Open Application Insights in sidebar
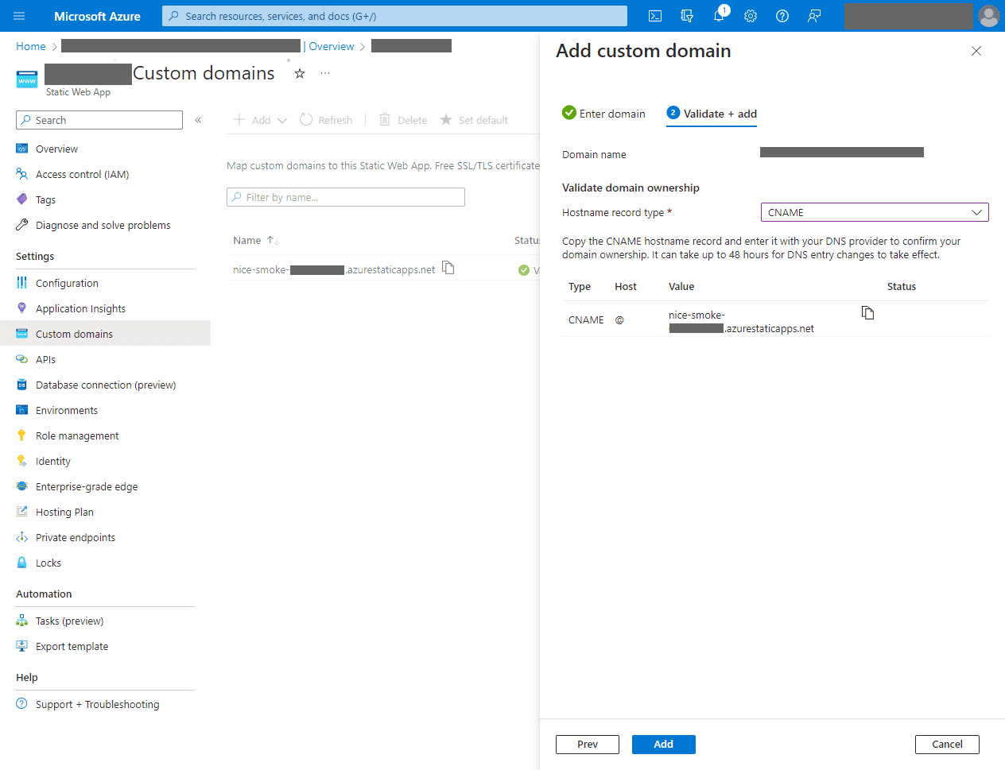This screenshot has width=1005, height=770. (x=80, y=308)
